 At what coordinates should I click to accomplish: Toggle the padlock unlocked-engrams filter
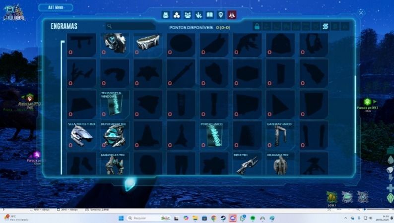click(257, 26)
